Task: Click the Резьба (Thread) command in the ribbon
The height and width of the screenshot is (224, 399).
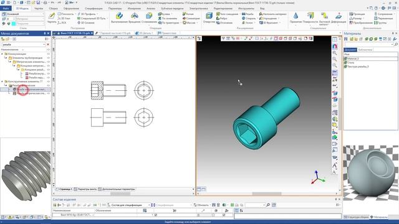Action: [x=248, y=14]
